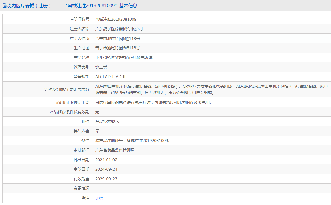Click the lightbulb icon beside 注 label
331x205 pixels.
pyautogui.click(x=83, y=198)
